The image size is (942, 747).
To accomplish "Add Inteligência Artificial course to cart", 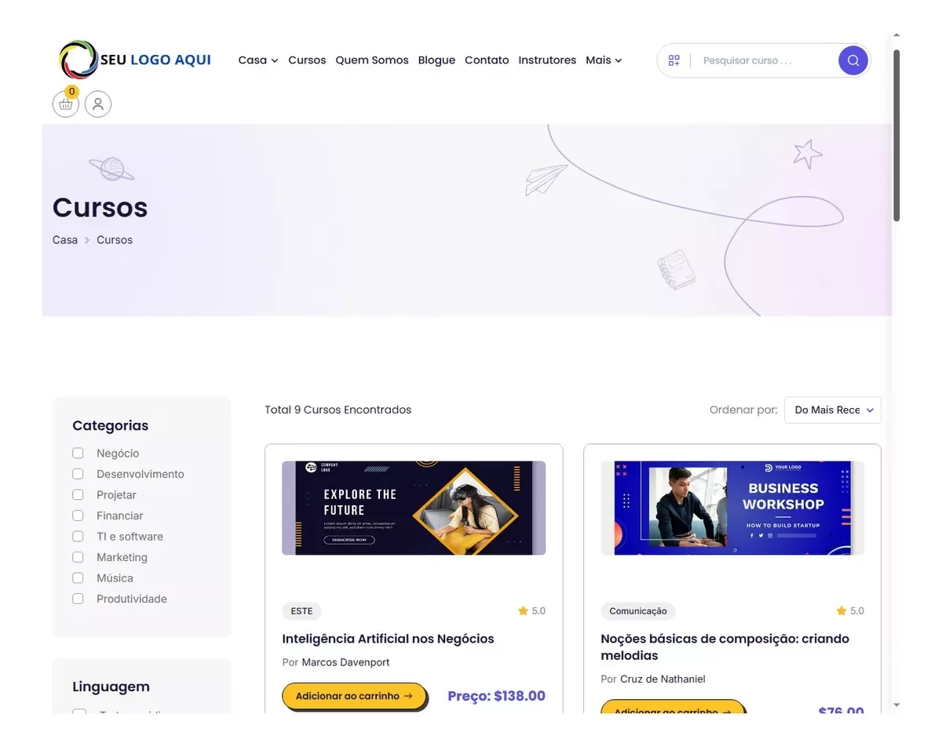I will tap(354, 696).
